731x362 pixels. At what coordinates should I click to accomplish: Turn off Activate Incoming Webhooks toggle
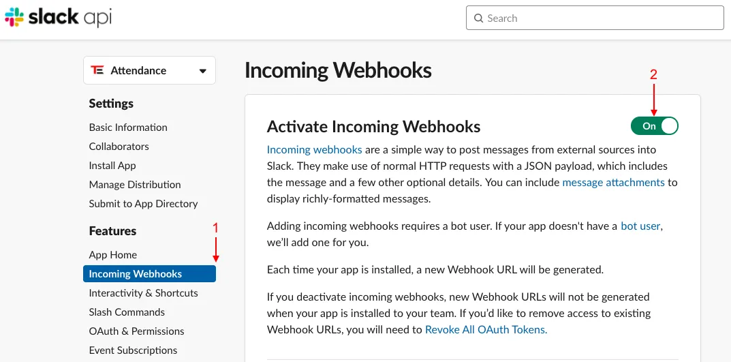tap(654, 125)
